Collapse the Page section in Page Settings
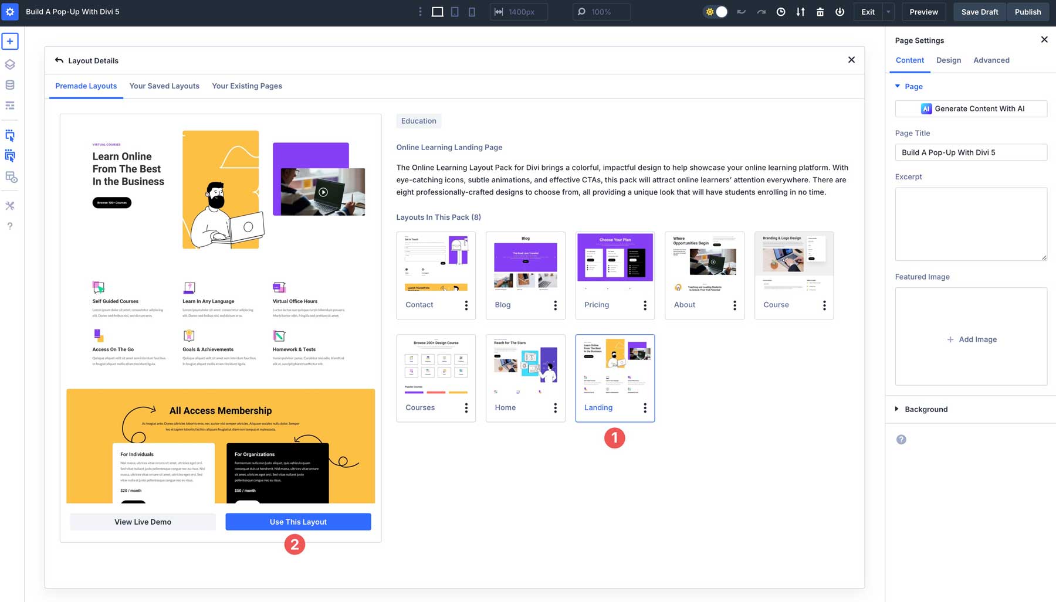Image resolution: width=1056 pixels, height=602 pixels. tap(897, 86)
